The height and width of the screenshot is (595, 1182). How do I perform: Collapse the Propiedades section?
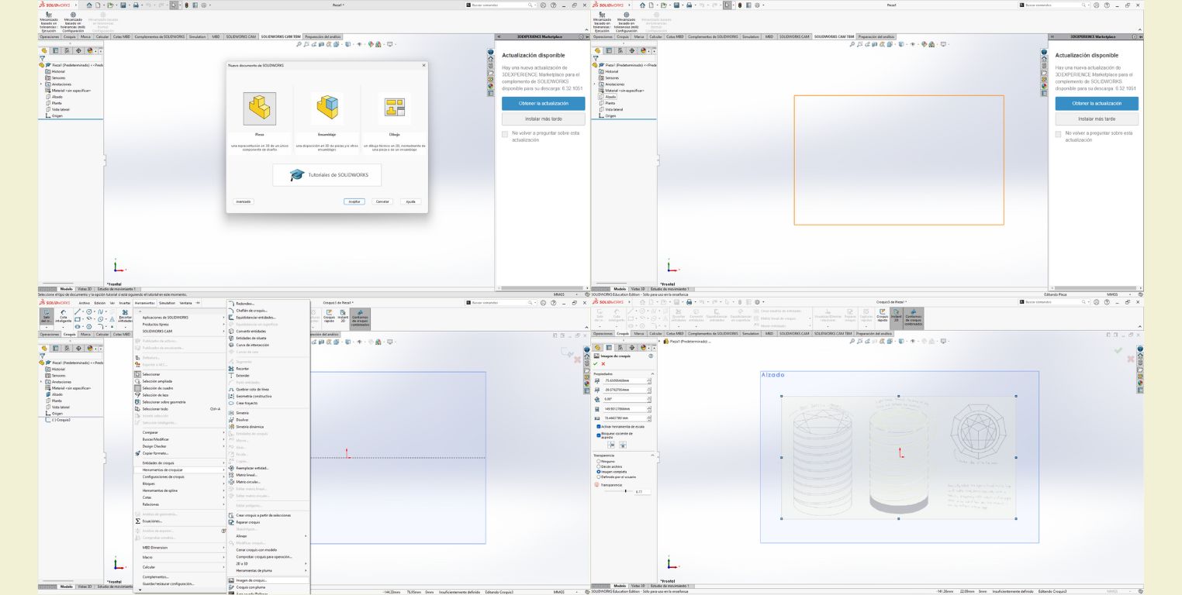click(x=651, y=373)
